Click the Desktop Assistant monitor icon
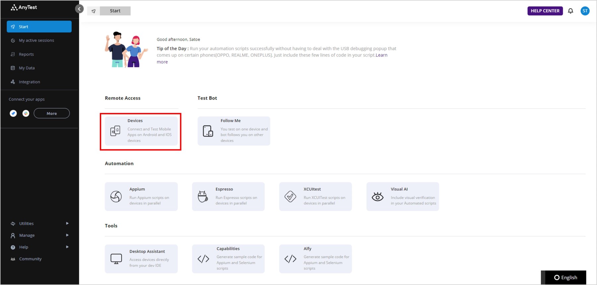Image resolution: width=597 pixels, height=285 pixels. pos(116,259)
